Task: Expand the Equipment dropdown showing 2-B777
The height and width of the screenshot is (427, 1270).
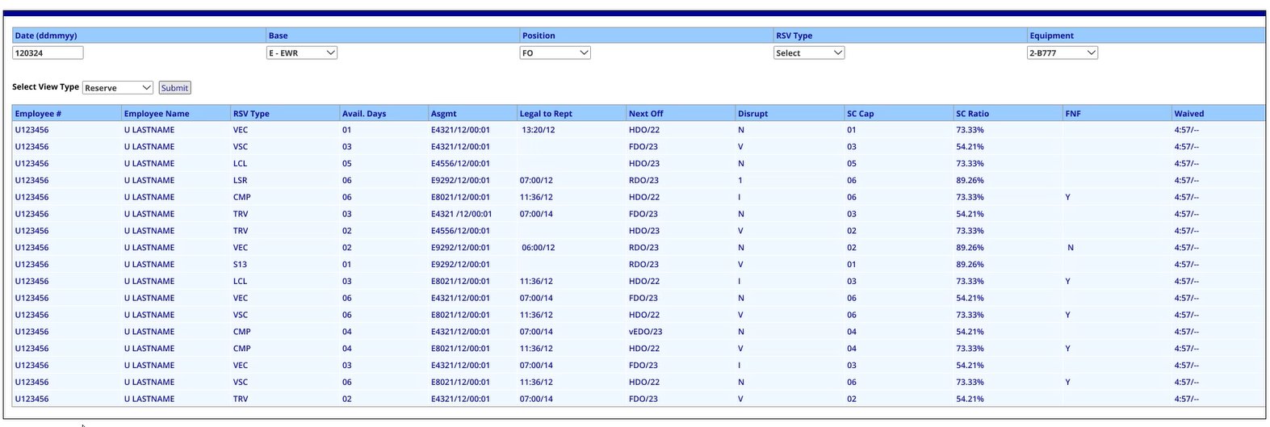Action: pyautogui.click(x=1063, y=52)
